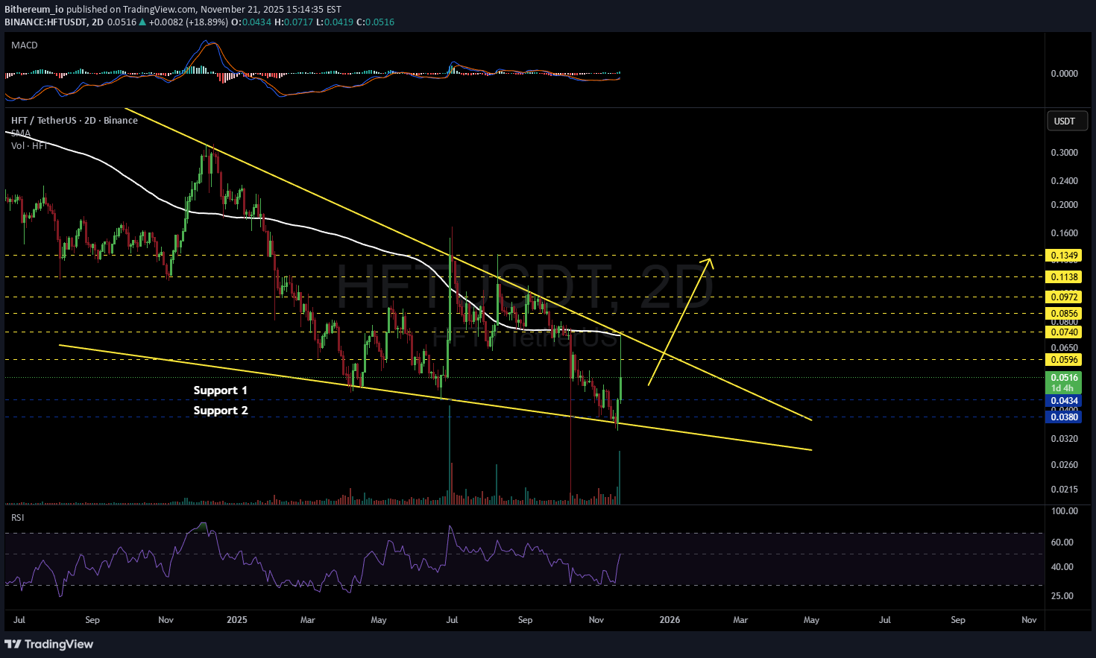Select the Support 2 text label
The image size is (1096, 658).
pyautogui.click(x=220, y=411)
